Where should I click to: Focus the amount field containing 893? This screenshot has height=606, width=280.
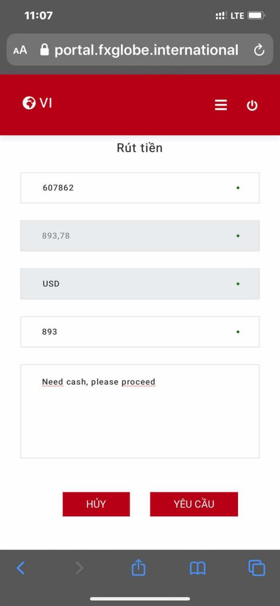[x=140, y=332]
